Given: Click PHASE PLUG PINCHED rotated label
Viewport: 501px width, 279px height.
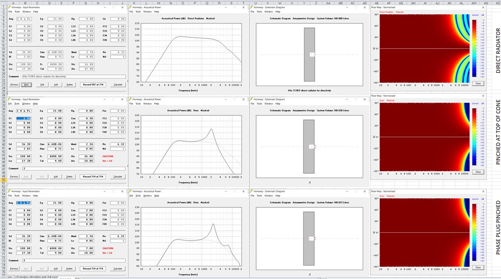Looking at the screenshot, I should tap(497, 228).
